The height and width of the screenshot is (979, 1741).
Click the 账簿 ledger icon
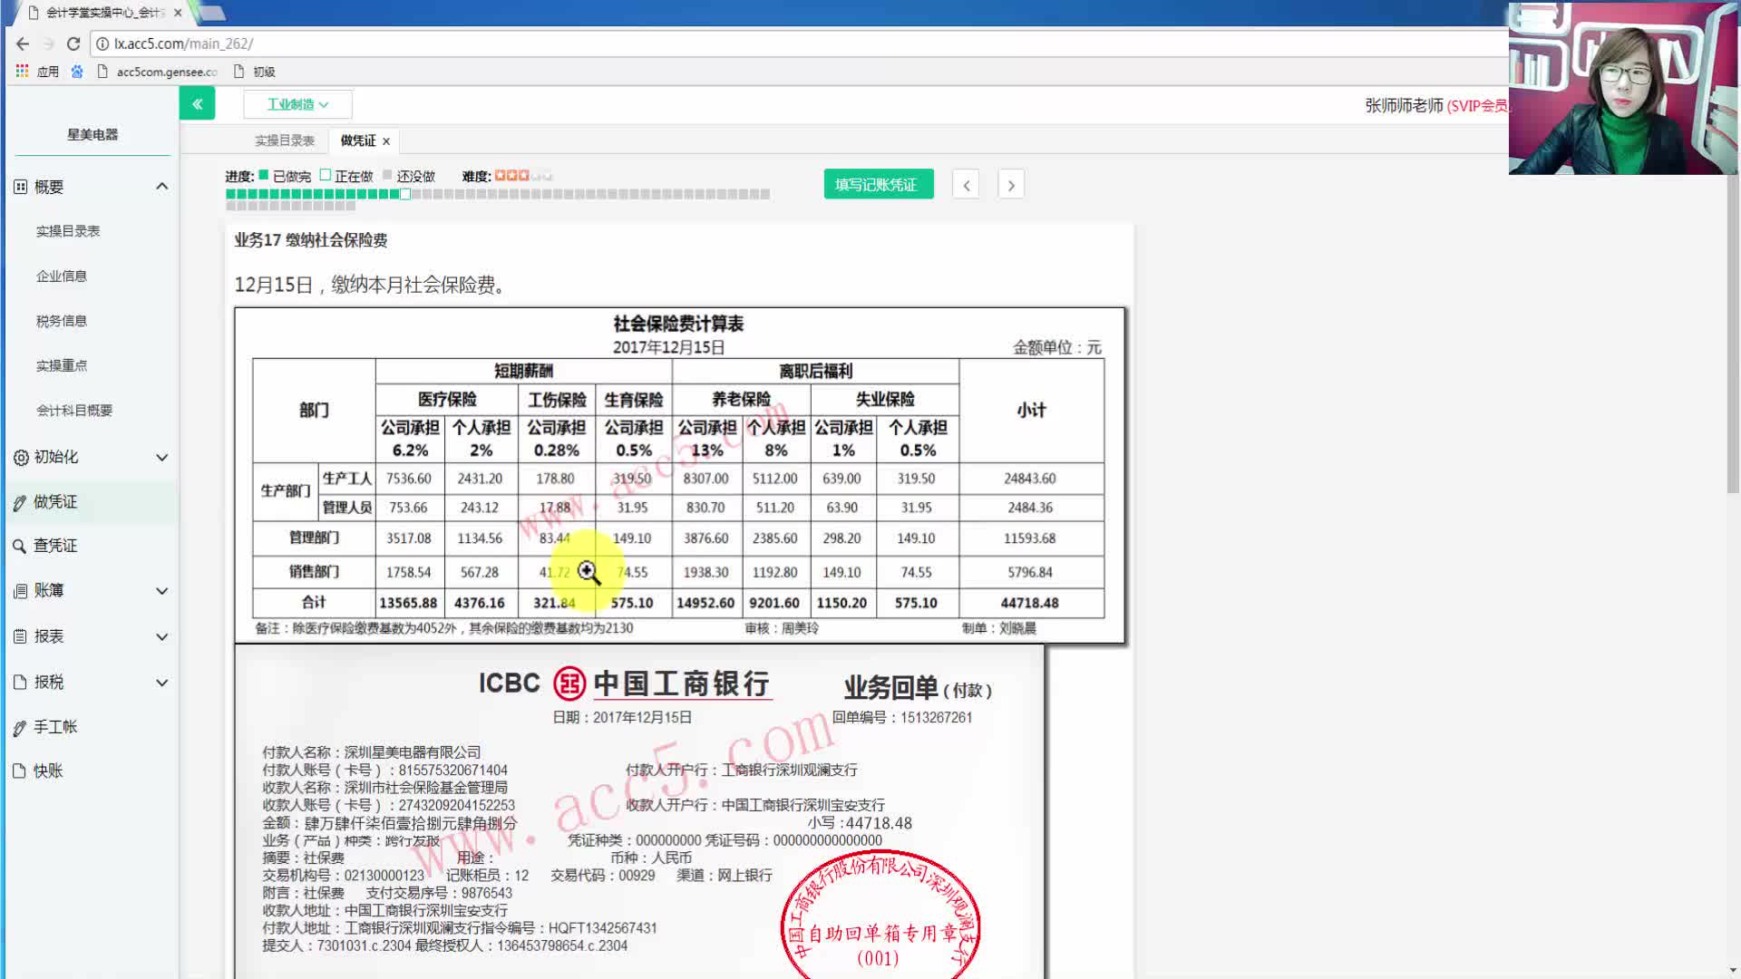click(x=20, y=590)
